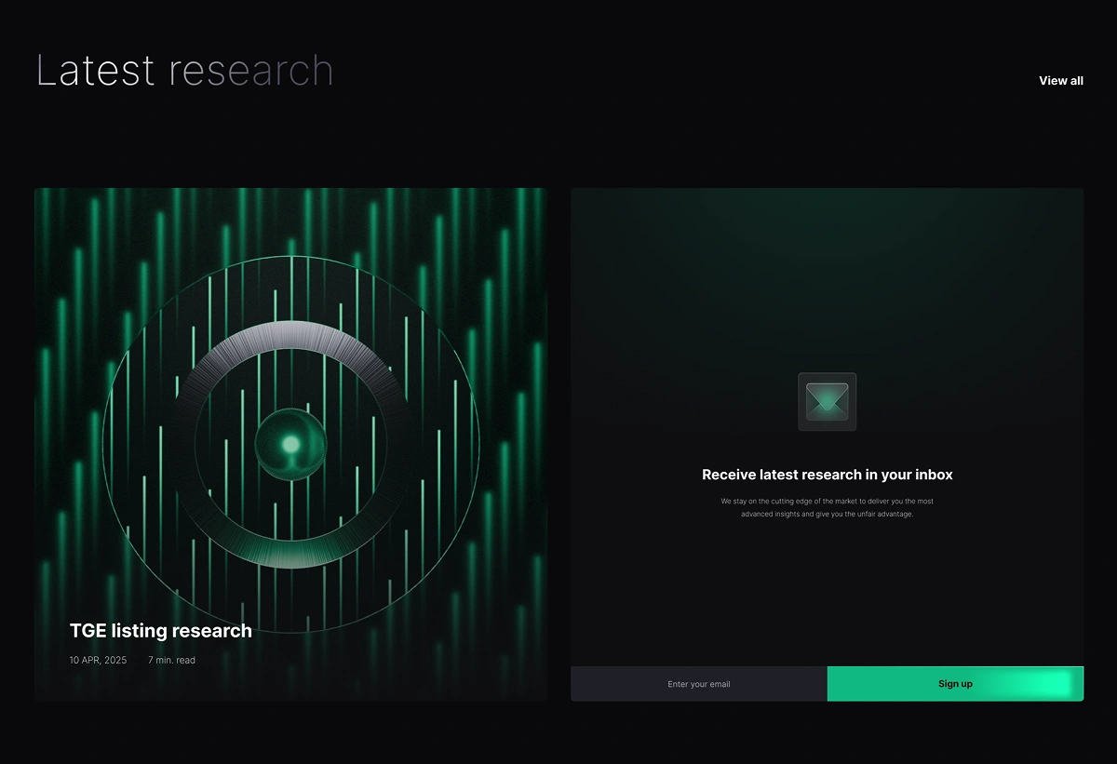1117x764 pixels.
Task: Click the Receive latest research in your inbox title
Action: click(x=827, y=475)
